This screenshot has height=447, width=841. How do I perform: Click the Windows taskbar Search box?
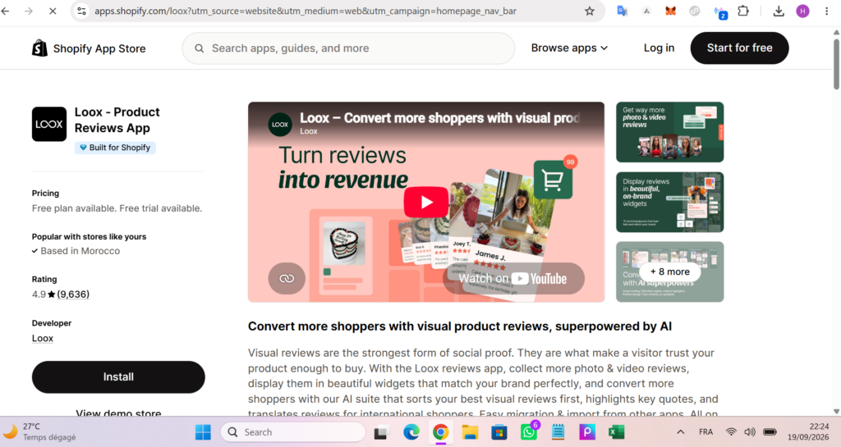(x=293, y=432)
